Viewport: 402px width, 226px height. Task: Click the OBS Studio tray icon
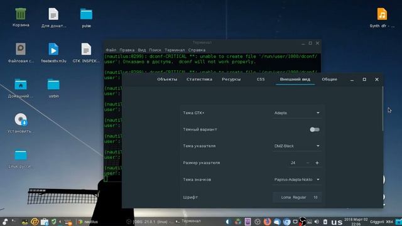tap(302, 222)
